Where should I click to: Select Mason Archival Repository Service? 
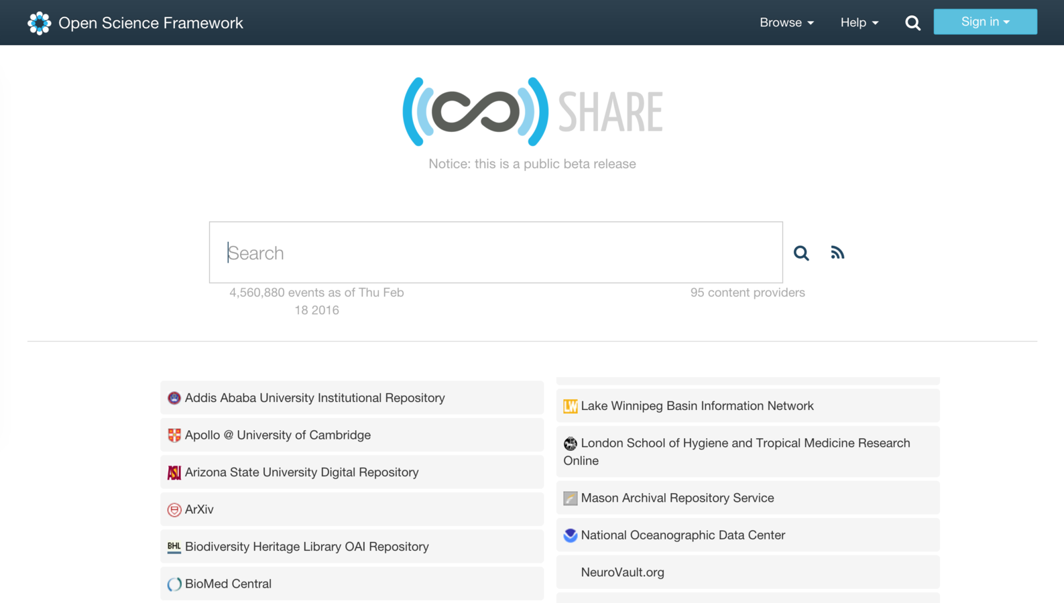pyautogui.click(x=748, y=498)
